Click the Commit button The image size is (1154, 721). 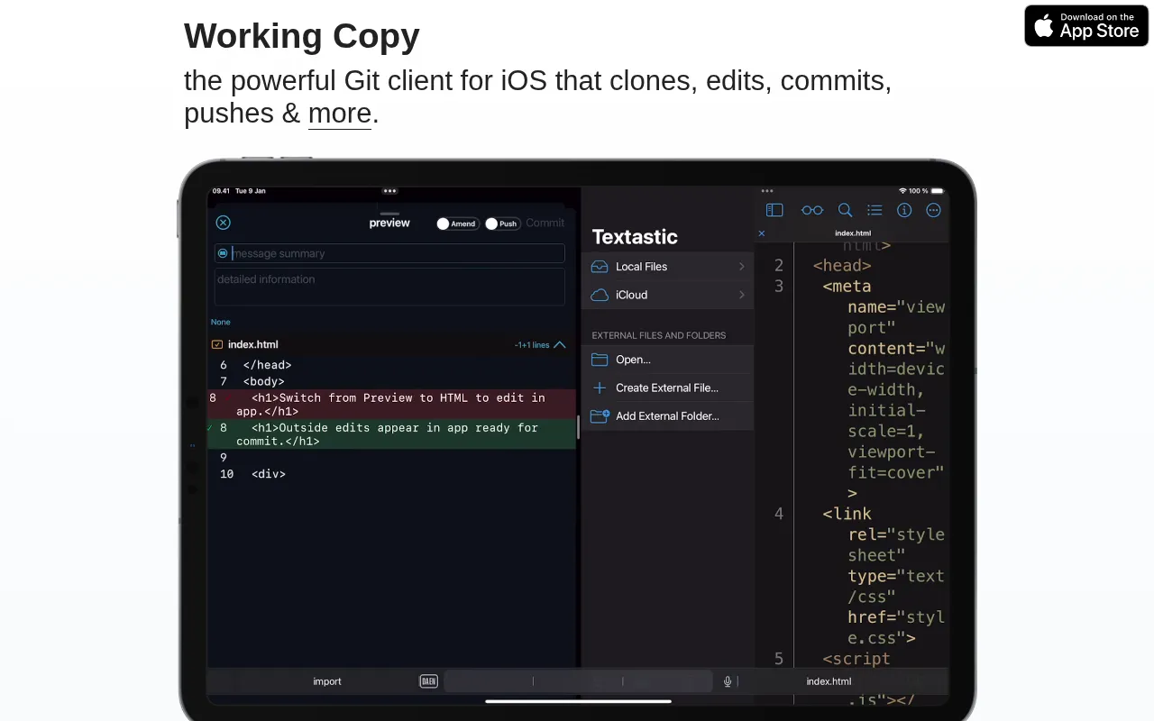[x=545, y=223]
